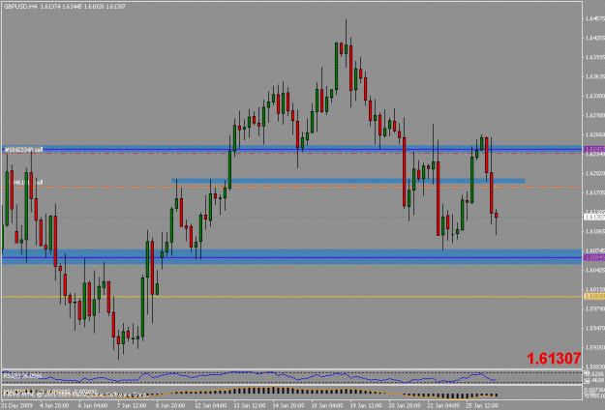Image resolution: width=605 pixels, height=410 pixels.
Task: Click the 19 Jan 12:00 time axis label
Action: [365, 406]
